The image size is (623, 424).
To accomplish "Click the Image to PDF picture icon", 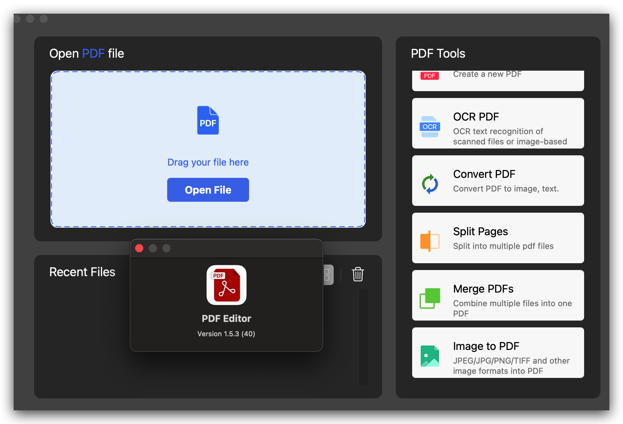I will pos(430,356).
